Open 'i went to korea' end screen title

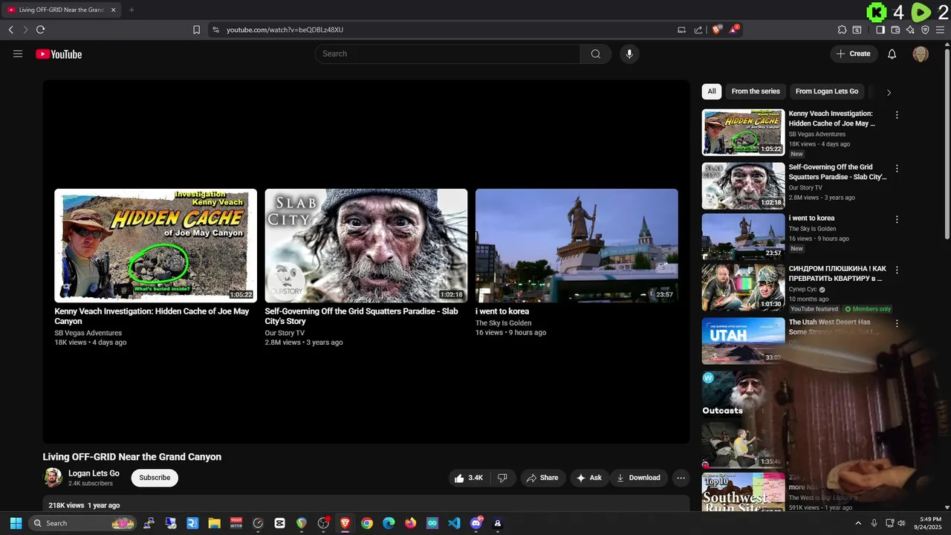502,311
